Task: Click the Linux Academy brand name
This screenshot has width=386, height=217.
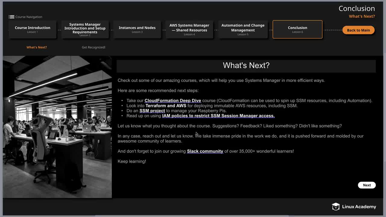Action: pyautogui.click(x=359, y=207)
